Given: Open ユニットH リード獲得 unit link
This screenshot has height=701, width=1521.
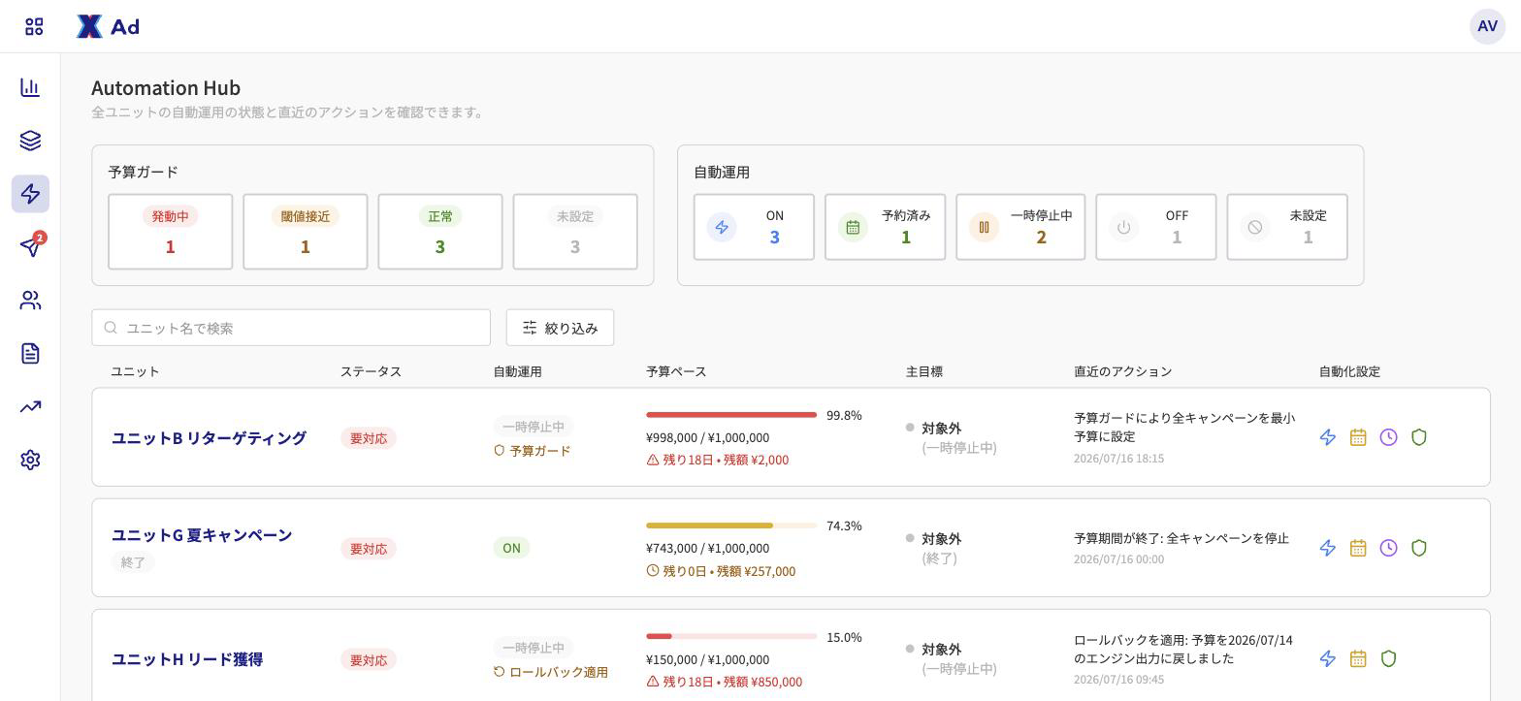Looking at the screenshot, I should click(x=187, y=659).
